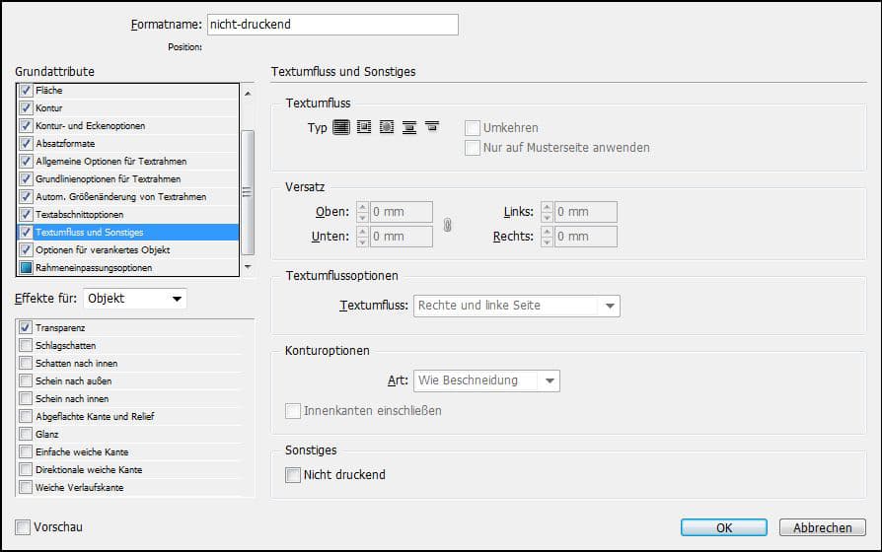This screenshot has width=882, height=552.
Task: Enable the Schlagschatten effect checkbox
Action: click(26, 345)
